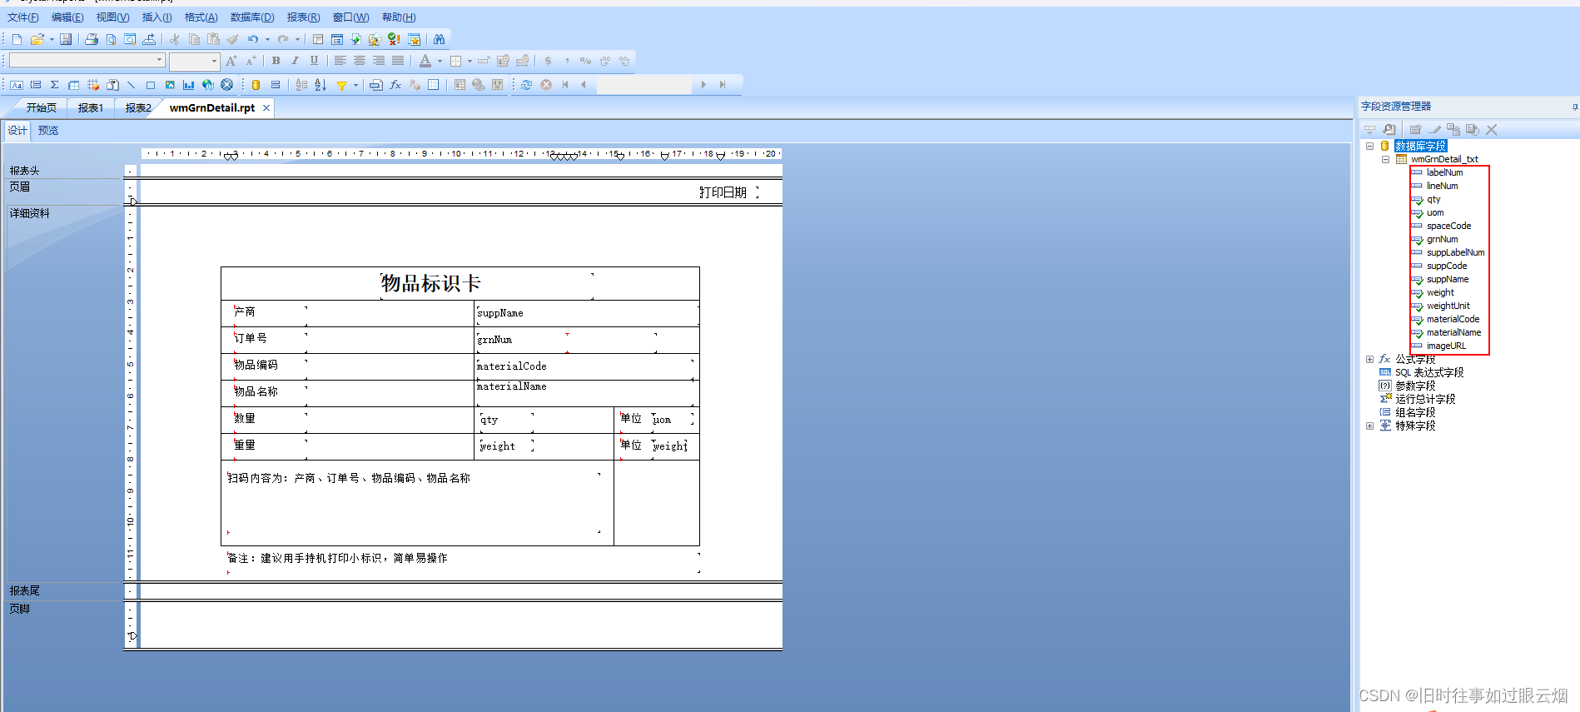1580x712 pixels.
Task: Switch to the 预览 view tab
Action: point(48,131)
